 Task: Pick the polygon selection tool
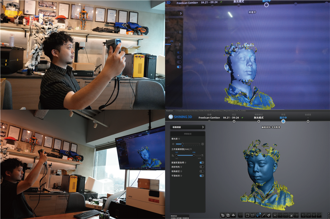pos(253,215)
